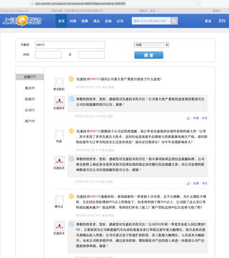Select the 公司(1) sidebar tab
The height and width of the screenshot is (258, 229).
30,110
